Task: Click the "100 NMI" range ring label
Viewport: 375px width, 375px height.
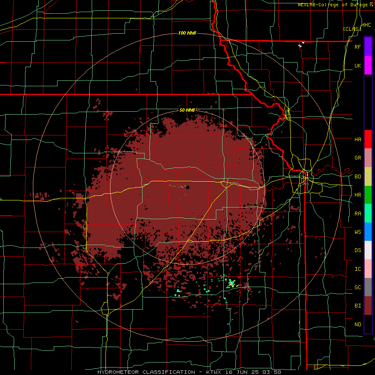Action: [187, 33]
